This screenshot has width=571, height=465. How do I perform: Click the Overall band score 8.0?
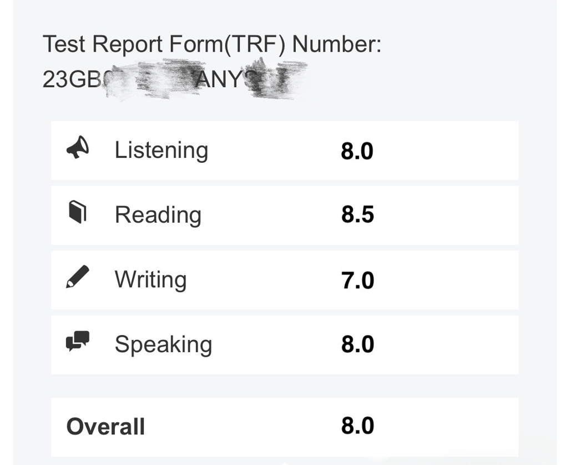click(x=357, y=426)
